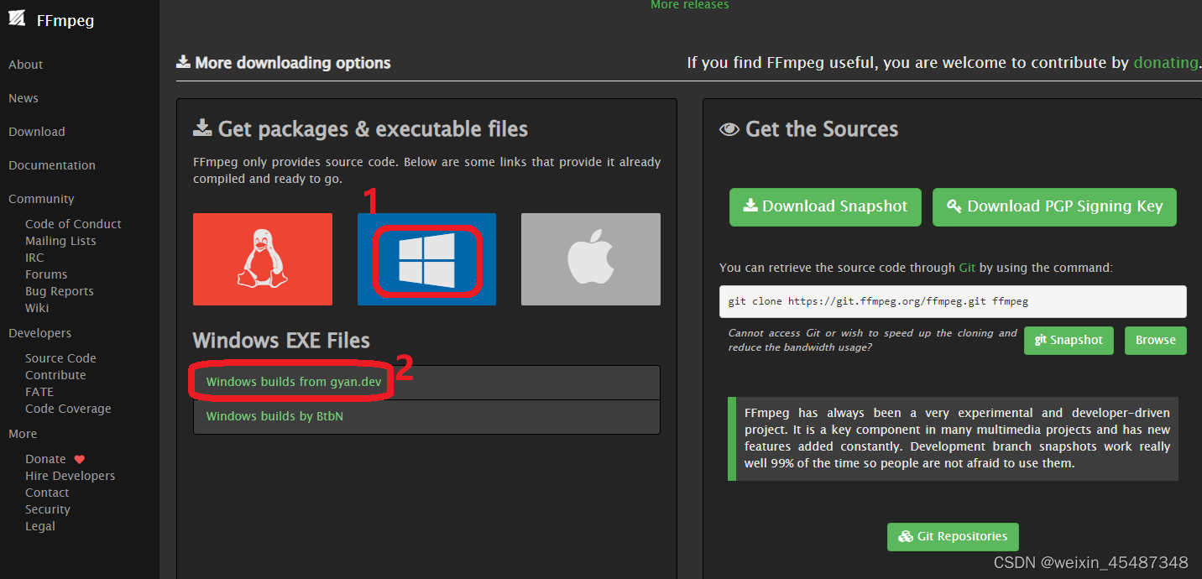Screen dimensions: 1202x579
Task: Select the Apple macOS package tile
Action: click(x=591, y=259)
